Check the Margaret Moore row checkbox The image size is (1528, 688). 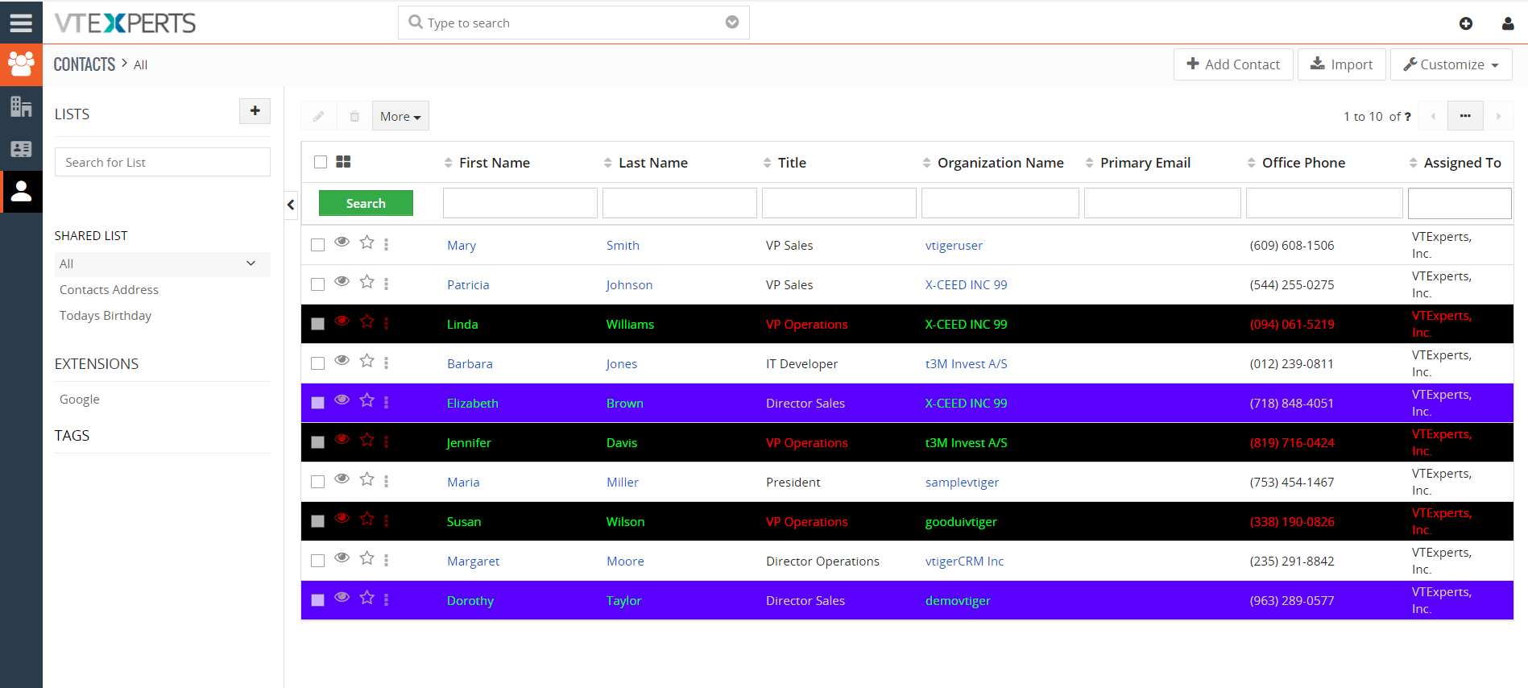(318, 561)
